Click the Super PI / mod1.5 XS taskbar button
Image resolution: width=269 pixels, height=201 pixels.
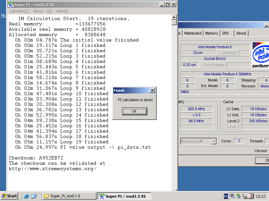pos(124,196)
